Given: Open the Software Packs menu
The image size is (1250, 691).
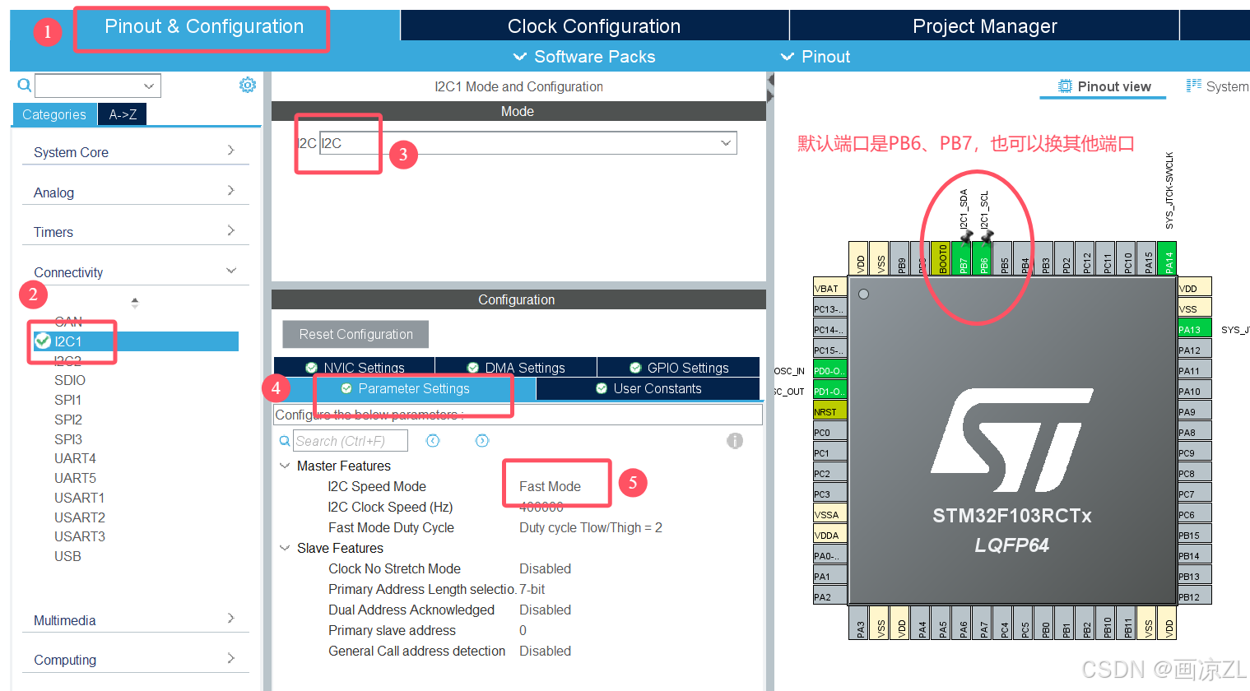Looking at the screenshot, I should 584,56.
